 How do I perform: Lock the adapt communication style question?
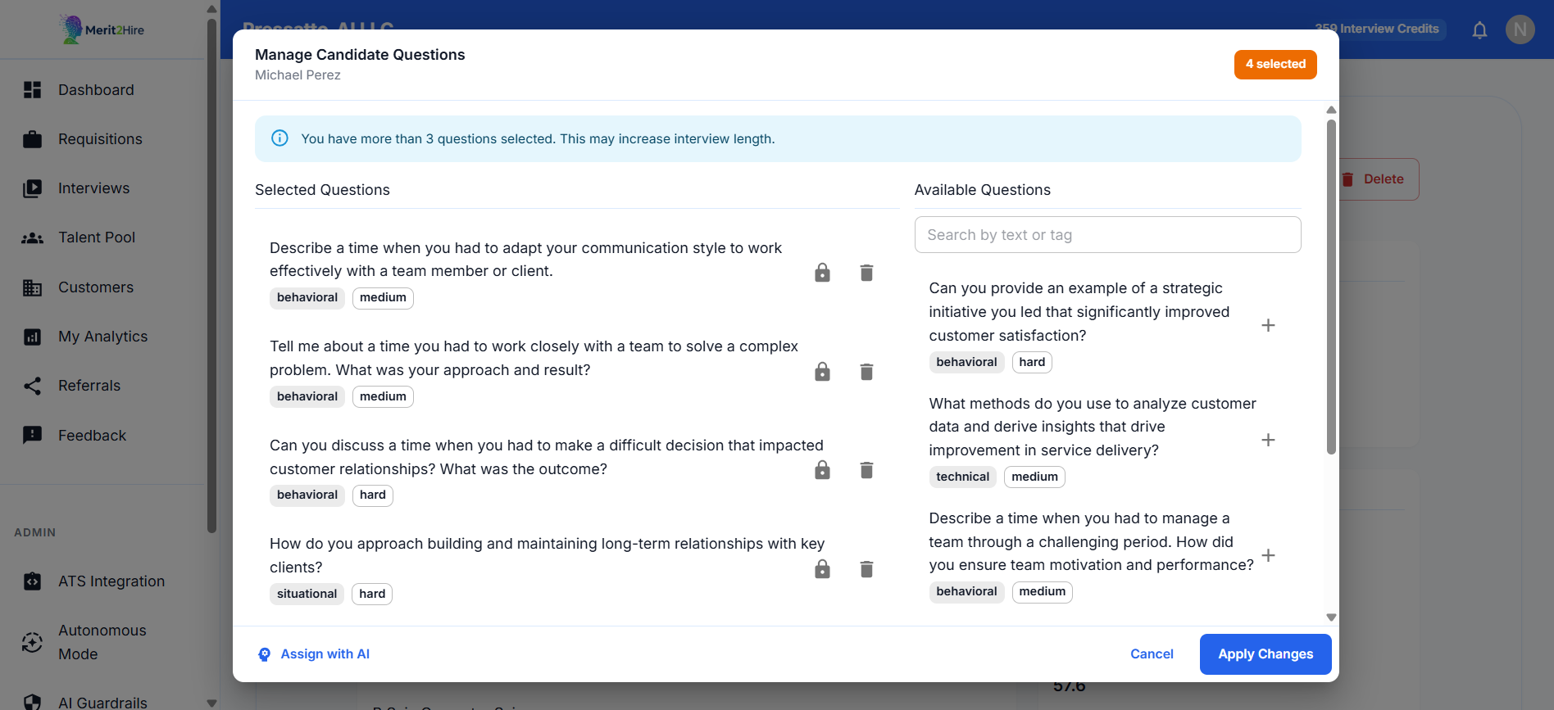tap(822, 273)
